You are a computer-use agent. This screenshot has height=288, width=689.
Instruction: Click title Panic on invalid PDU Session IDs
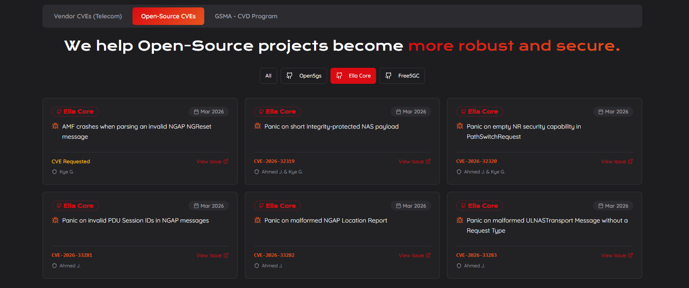tap(136, 221)
